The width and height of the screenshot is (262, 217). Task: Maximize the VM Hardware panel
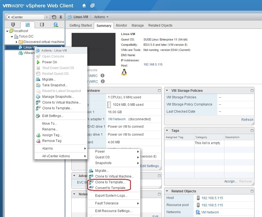click(x=159, y=90)
